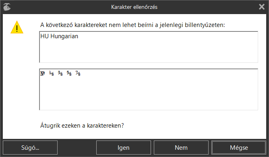Choose Nem to not skip characters
The image size is (269, 157).
coord(181,148)
